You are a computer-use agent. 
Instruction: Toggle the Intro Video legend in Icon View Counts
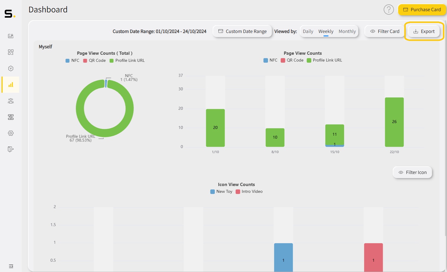pos(249,191)
